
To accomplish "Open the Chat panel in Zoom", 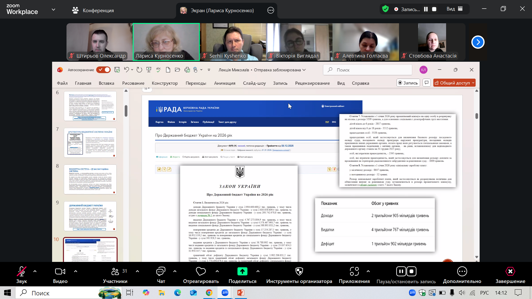I will click(161, 272).
